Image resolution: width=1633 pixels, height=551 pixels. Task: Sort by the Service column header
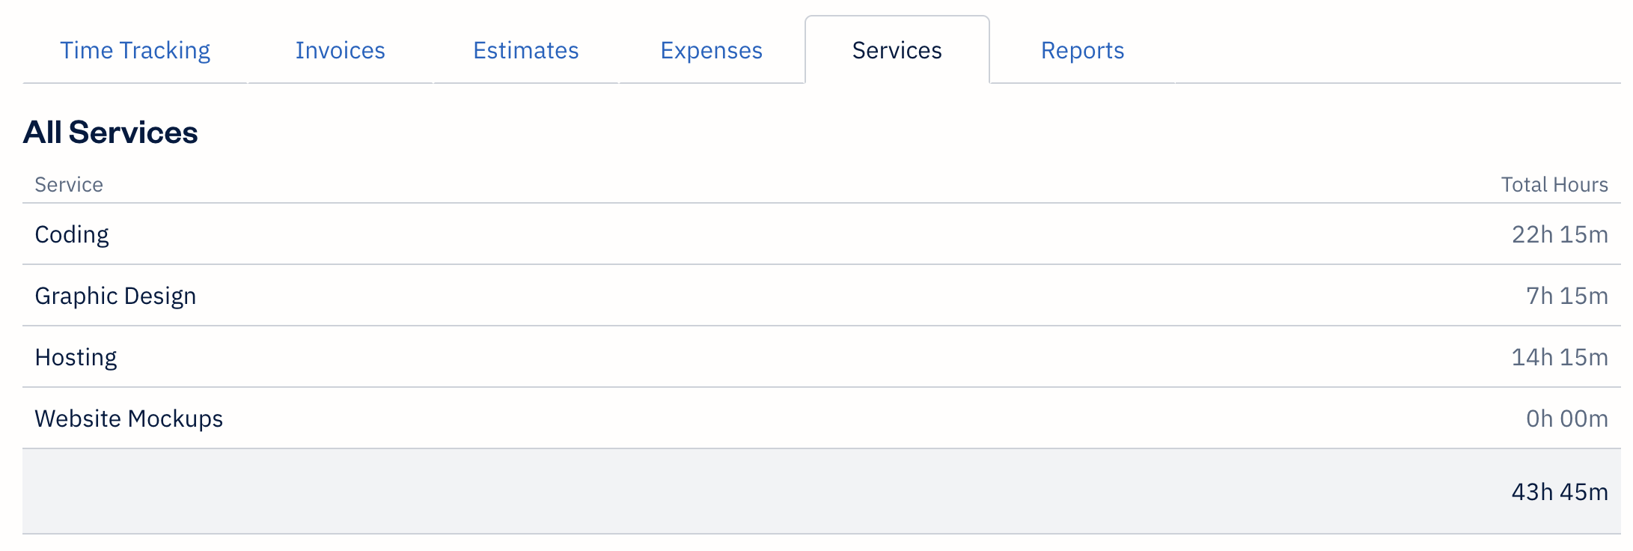point(68,184)
